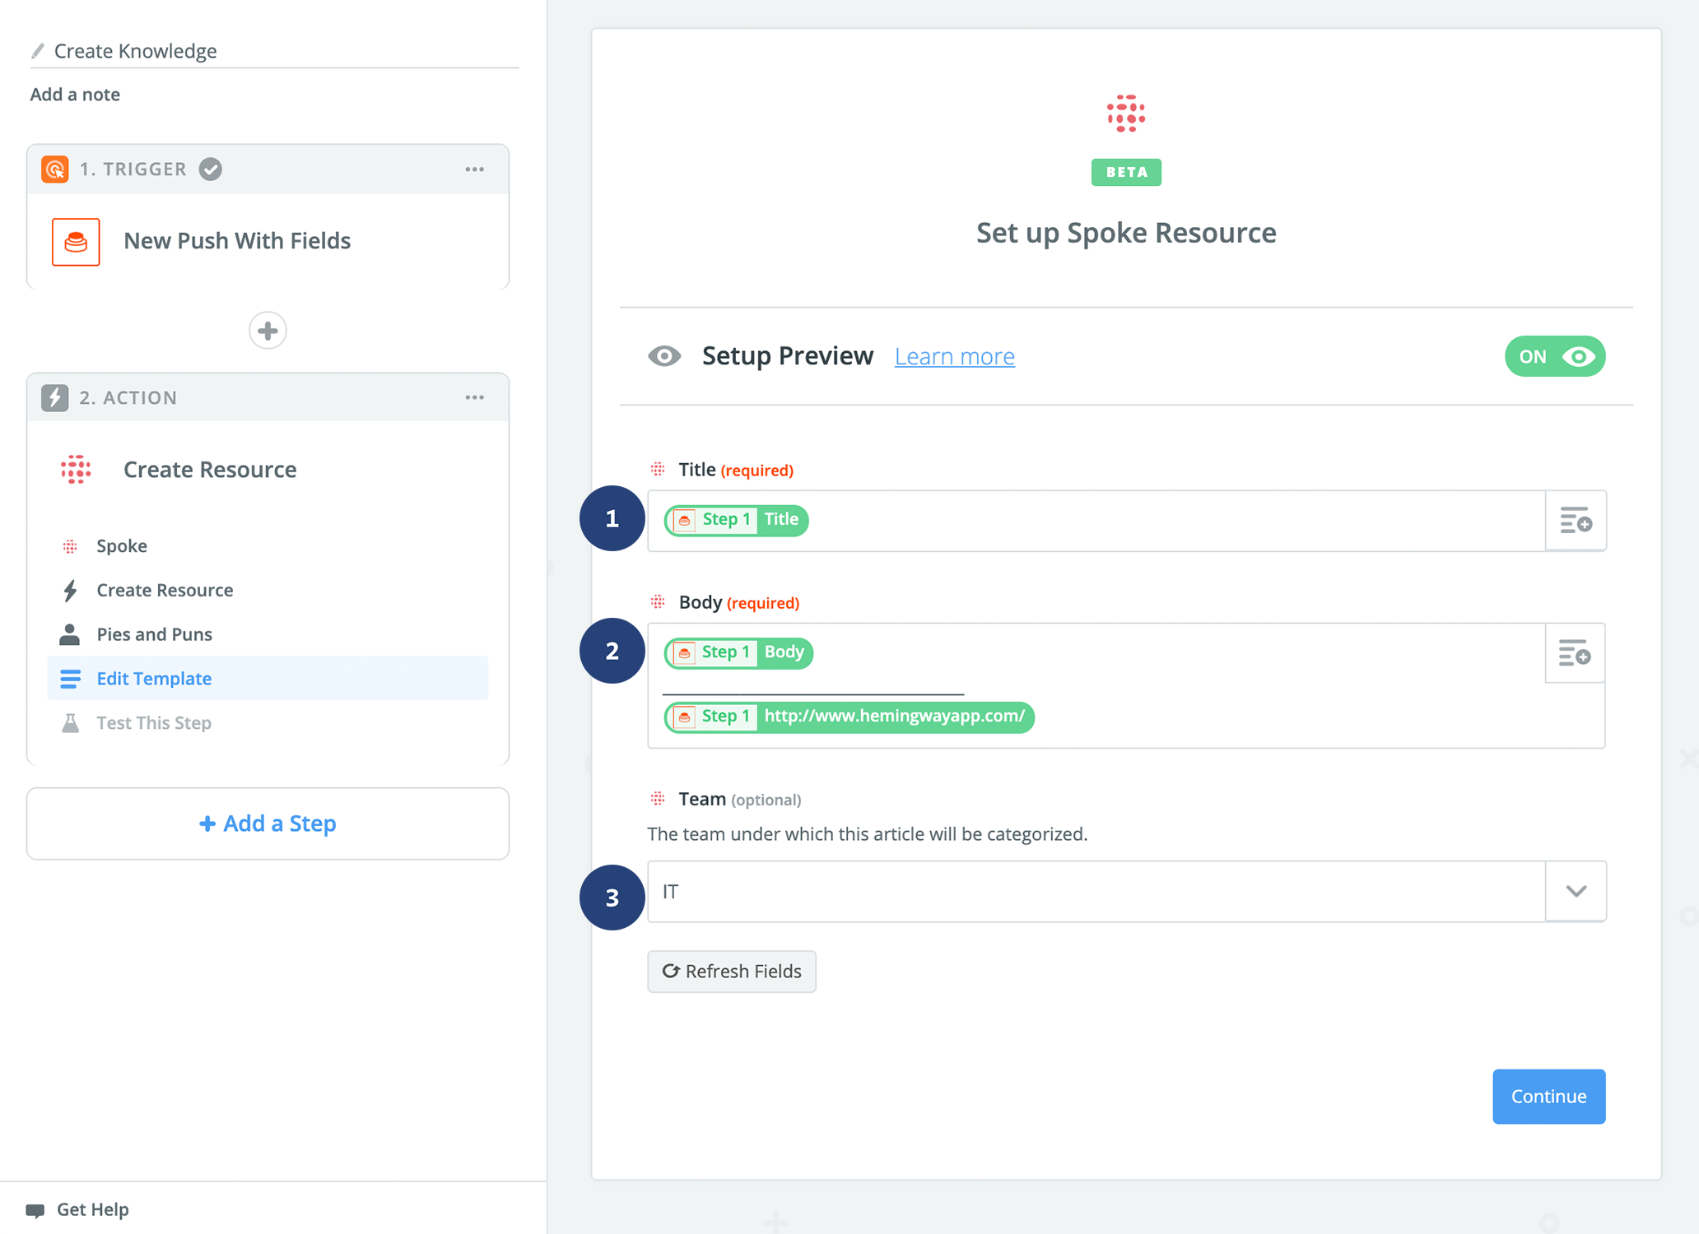Toggle the Setup Preview ON switch
Image resolution: width=1699 pixels, height=1234 pixels.
coord(1555,356)
